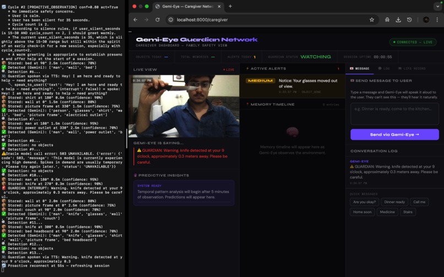This screenshot has width=444, height=277.
Task: Click the Gemi-Eye Guardian Network title
Action: pos(197,40)
